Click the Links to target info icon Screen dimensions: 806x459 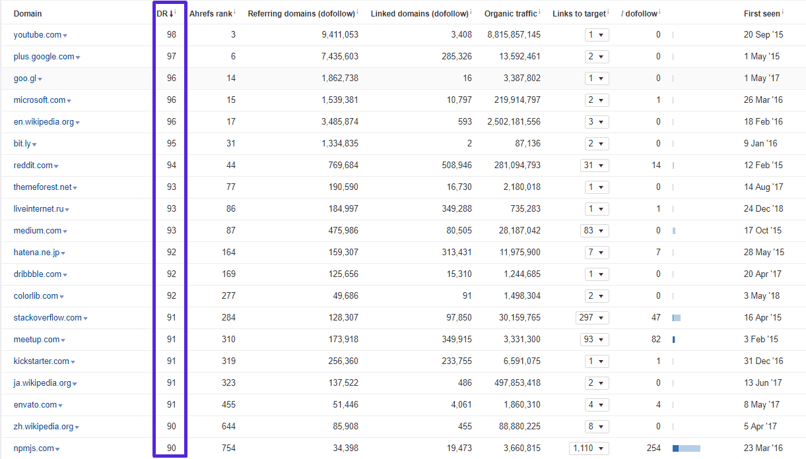click(x=609, y=11)
